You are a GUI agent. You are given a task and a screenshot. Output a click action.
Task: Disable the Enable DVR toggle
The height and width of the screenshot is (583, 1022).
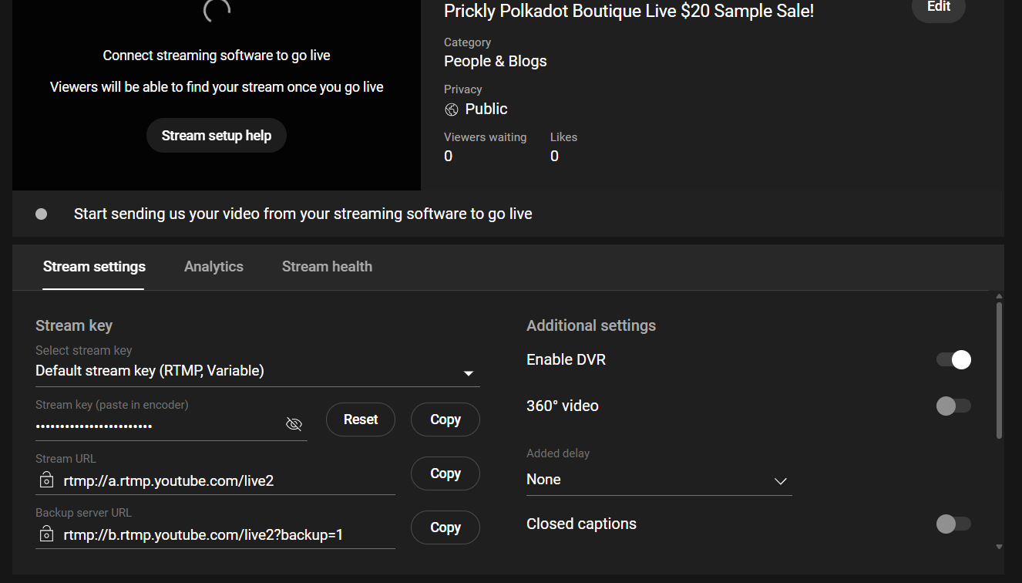pos(953,360)
